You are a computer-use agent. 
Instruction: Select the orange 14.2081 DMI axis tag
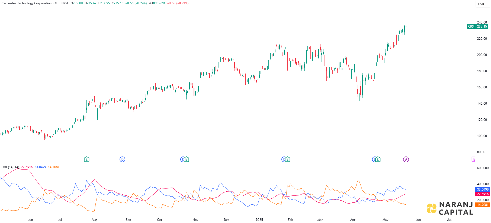click(483, 205)
